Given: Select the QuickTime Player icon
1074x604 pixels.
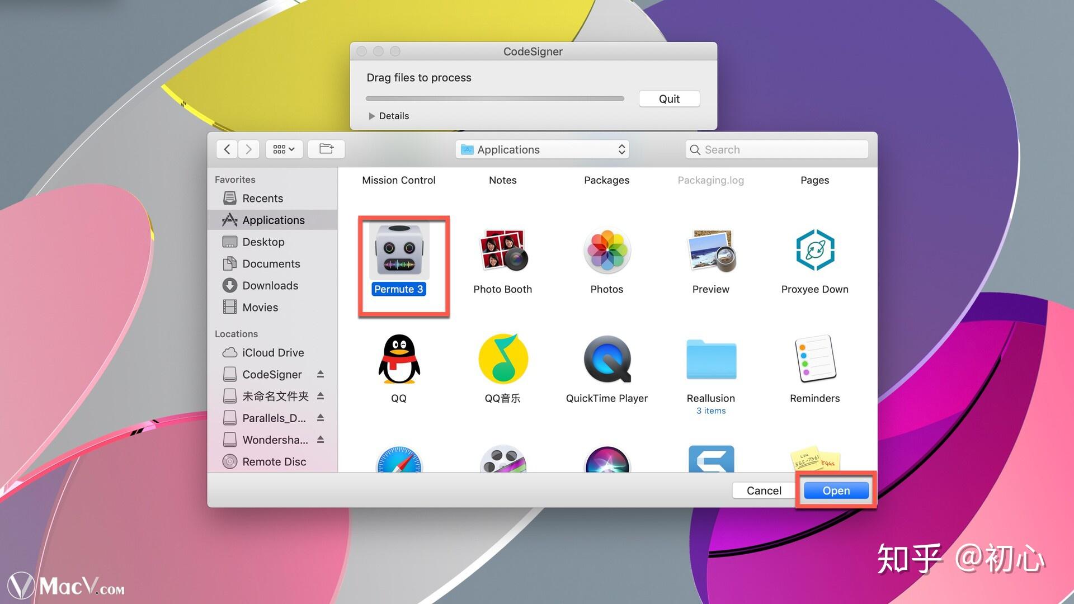Looking at the screenshot, I should 607,360.
